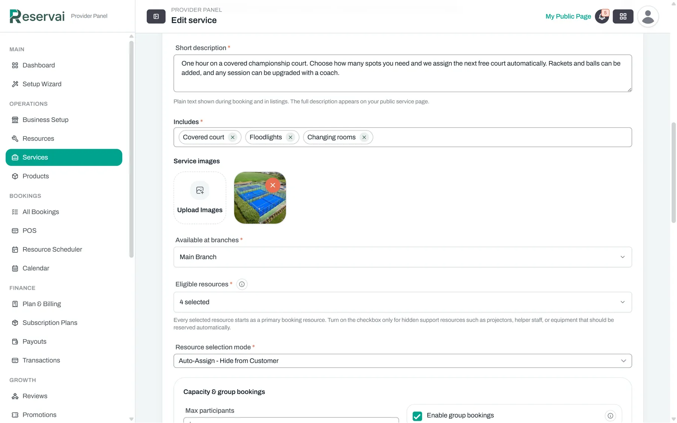Open the notifications bell icon
This screenshot has width=677, height=423.
point(602,17)
